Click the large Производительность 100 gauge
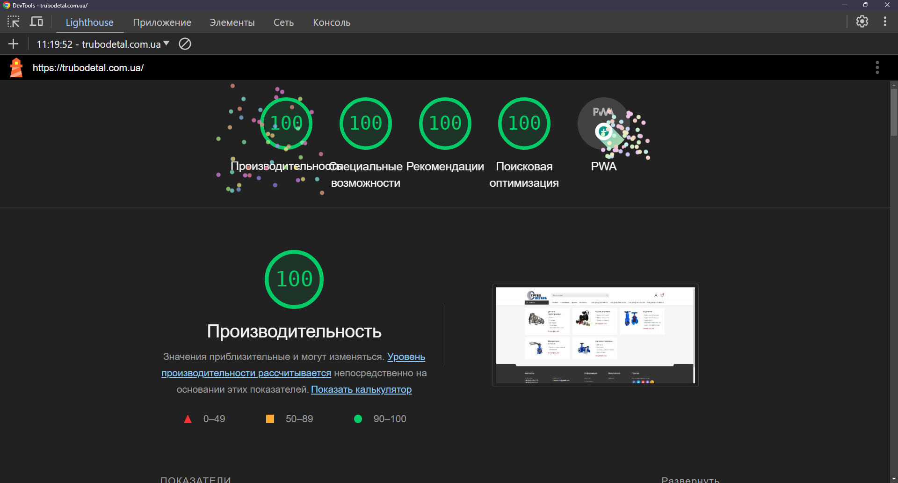This screenshot has width=898, height=483. [x=294, y=279]
